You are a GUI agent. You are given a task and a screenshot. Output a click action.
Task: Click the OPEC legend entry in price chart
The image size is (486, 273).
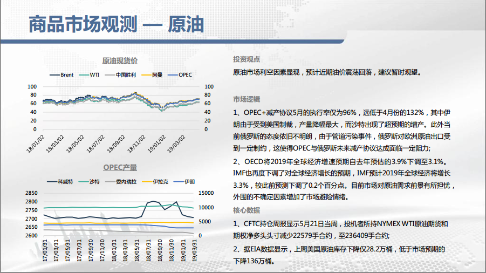point(181,75)
